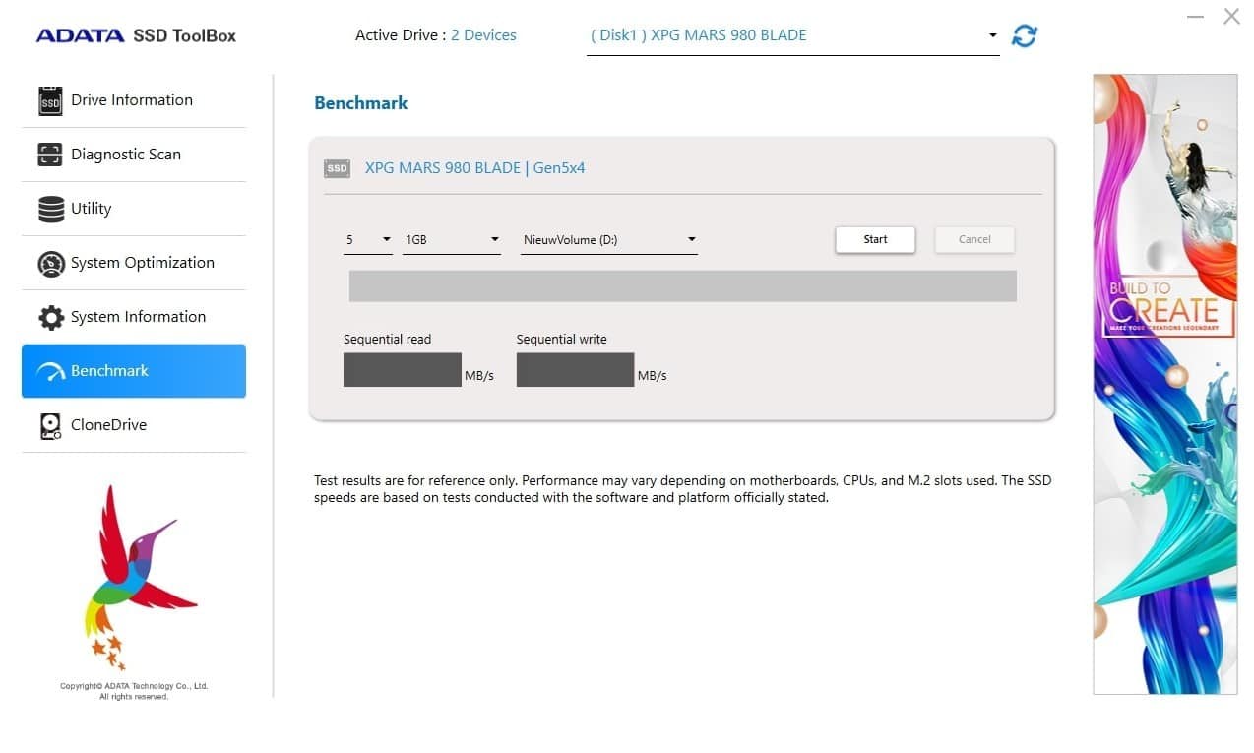Open the CloneDrive section
This screenshot has width=1254, height=753.
coord(134,425)
